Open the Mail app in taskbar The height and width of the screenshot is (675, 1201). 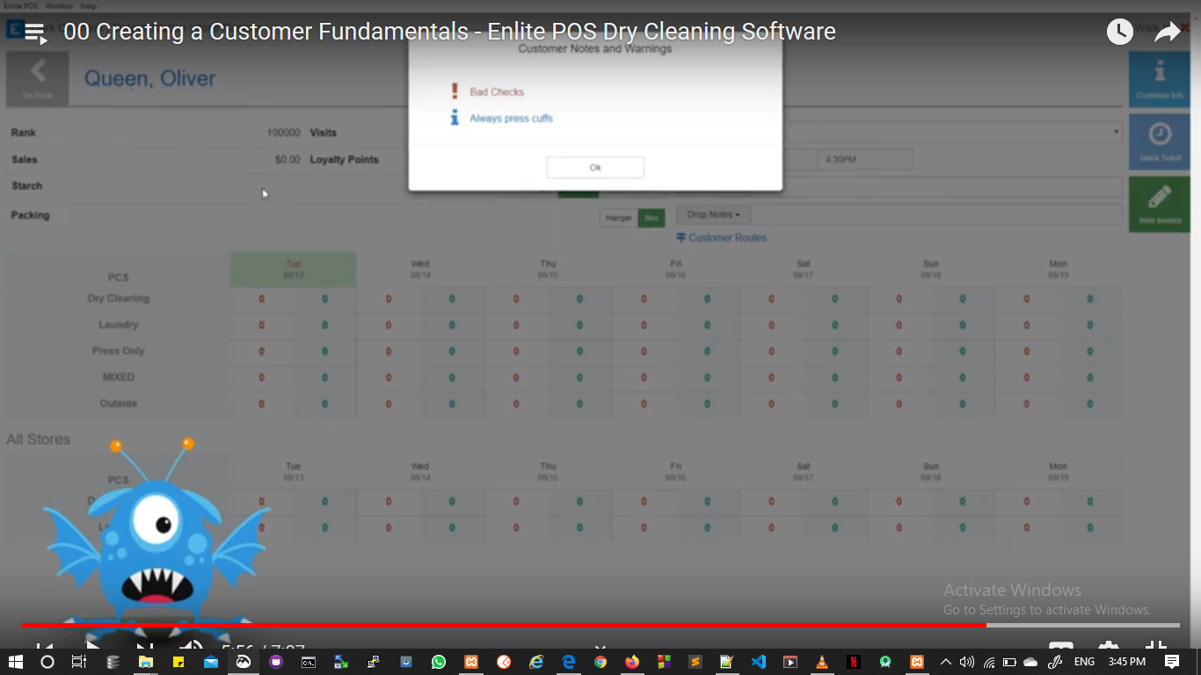coord(211,662)
